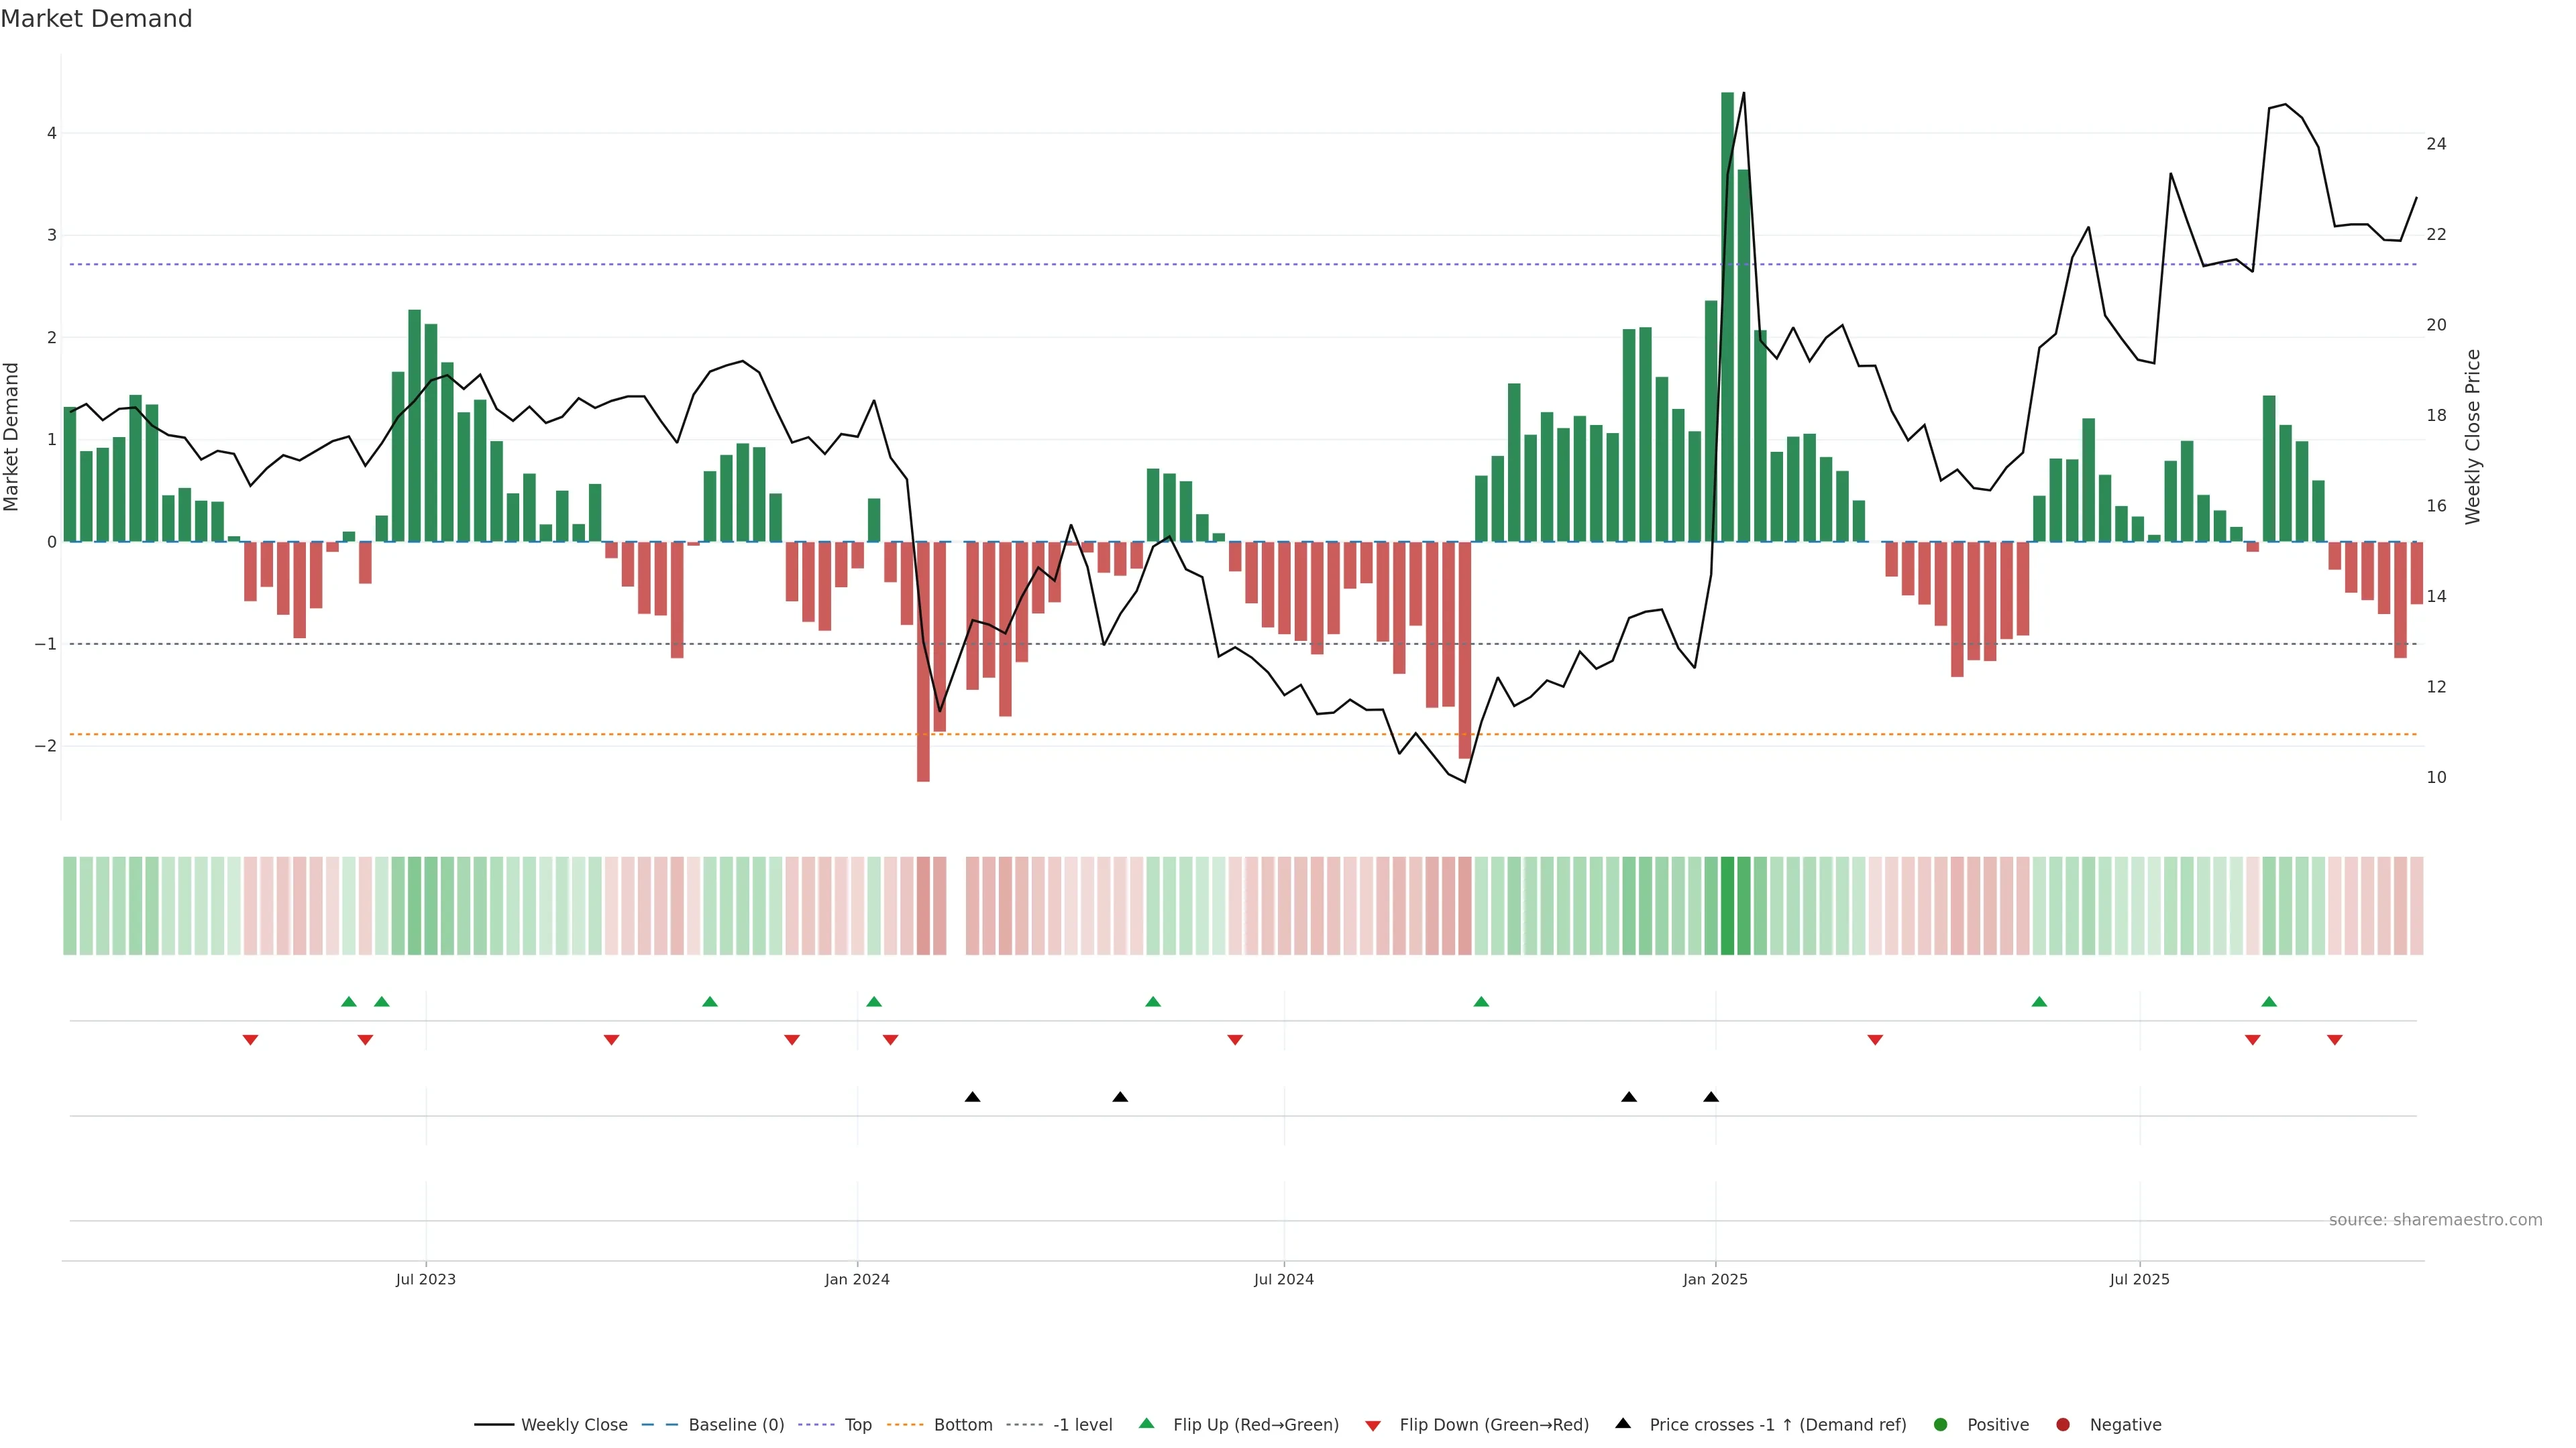Click black Price crosses -1 legend triangle
The height and width of the screenshot is (1448, 2576).
coord(1623,1424)
